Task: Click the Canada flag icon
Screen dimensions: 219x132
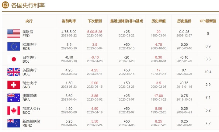Action: point(14,110)
